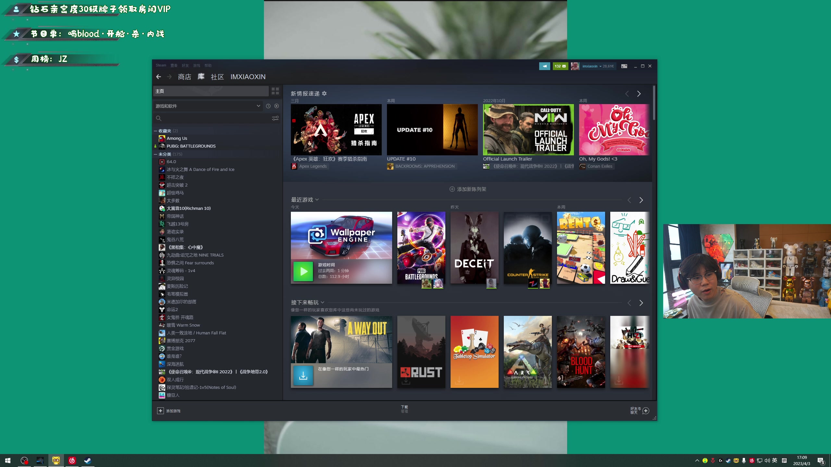The height and width of the screenshot is (467, 831).
Task: Open the 132 notifications inbox
Action: pyautogui.click(x=560, y=66)
